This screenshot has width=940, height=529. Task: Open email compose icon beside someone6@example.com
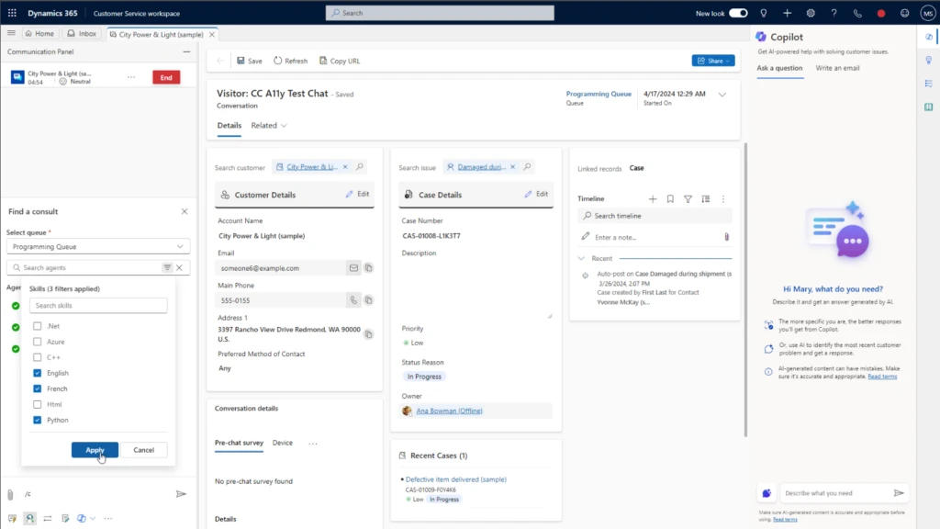tap(353, 268)
